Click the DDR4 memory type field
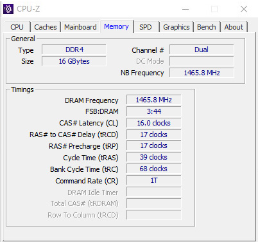 74,50
